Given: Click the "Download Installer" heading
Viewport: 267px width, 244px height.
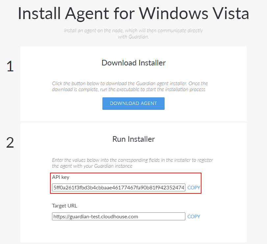Looking at the screenshot, I should click(133, 63).
